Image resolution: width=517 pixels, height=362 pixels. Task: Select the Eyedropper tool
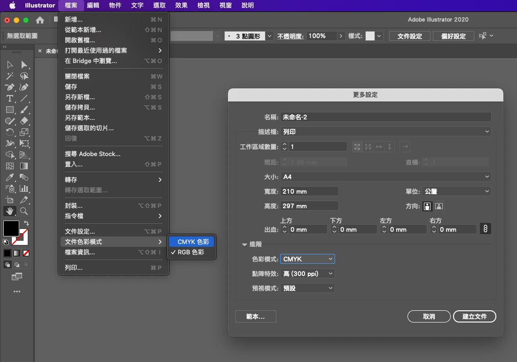point(9,177)
